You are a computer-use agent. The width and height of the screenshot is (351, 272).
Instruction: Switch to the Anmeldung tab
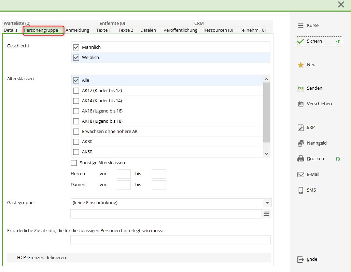[x=78, y=30]
